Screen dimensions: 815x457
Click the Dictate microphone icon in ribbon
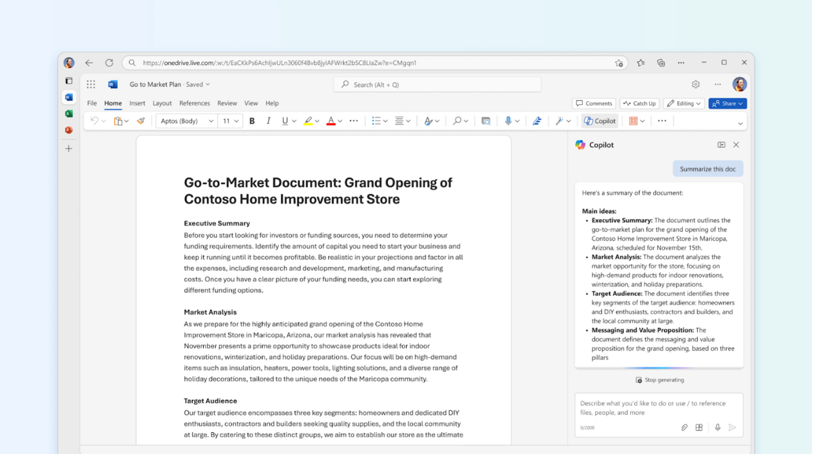pos(509,121)
